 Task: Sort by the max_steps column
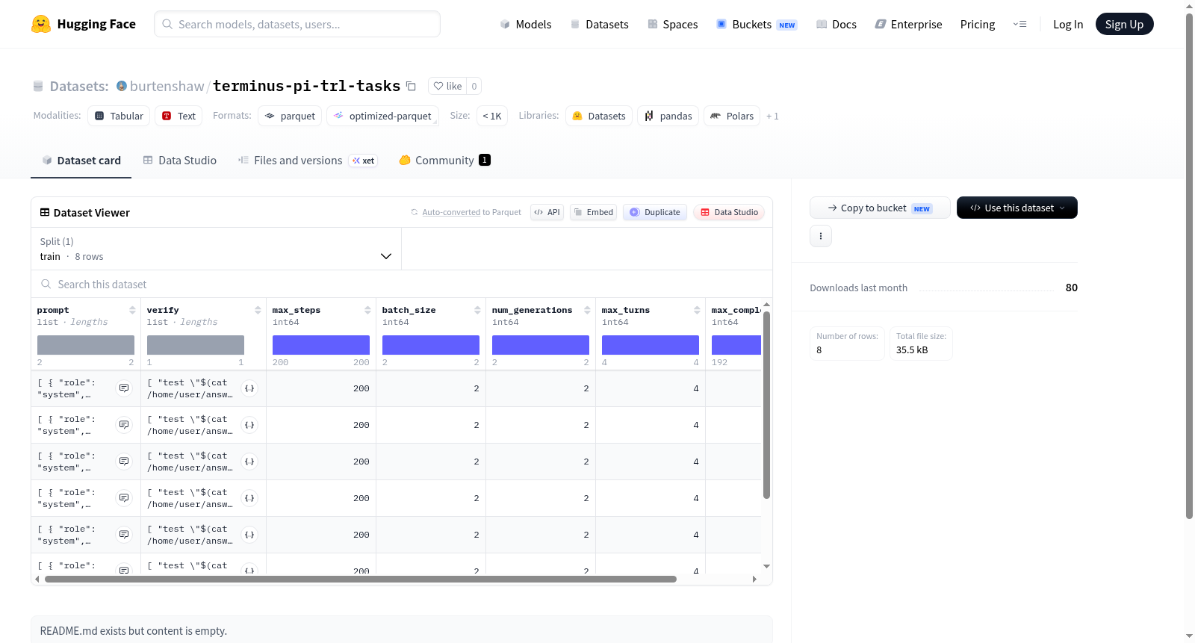[x=367, y=310]
